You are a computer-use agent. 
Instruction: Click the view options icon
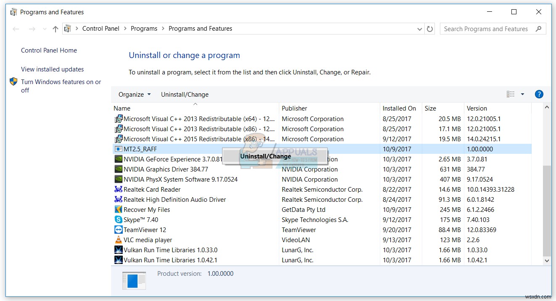[x=511, y=94]
